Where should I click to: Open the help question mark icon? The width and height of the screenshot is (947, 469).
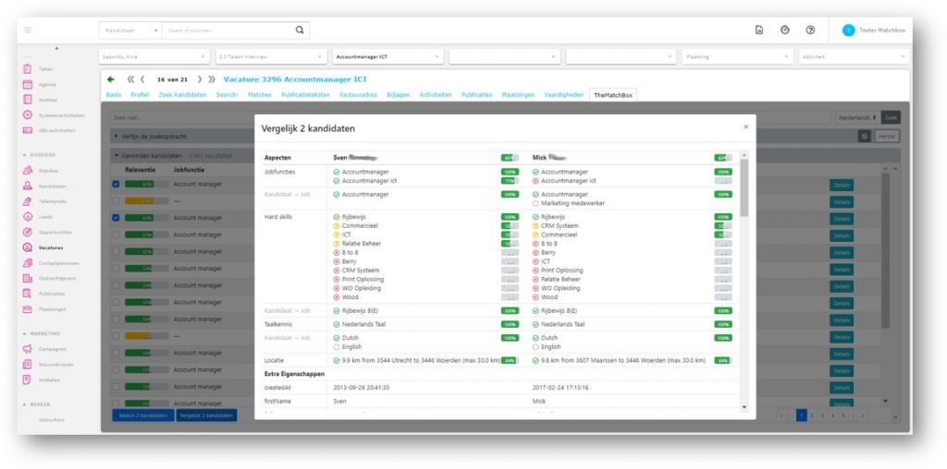810,30
